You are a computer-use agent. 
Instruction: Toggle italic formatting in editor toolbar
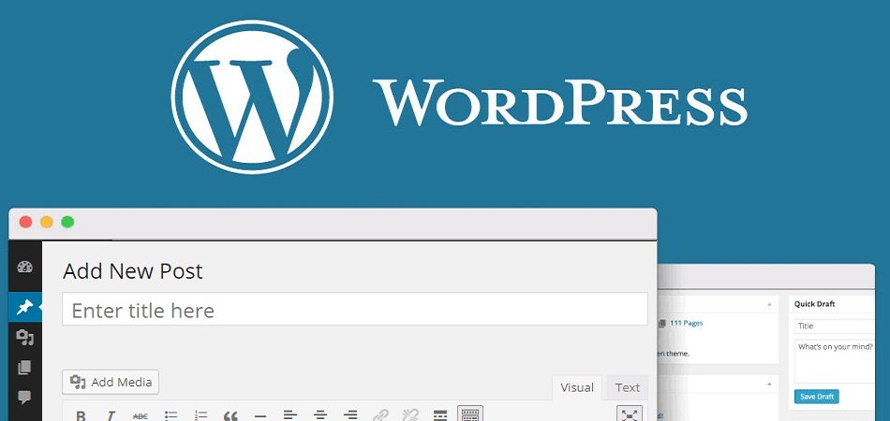(x=111, y=415)
